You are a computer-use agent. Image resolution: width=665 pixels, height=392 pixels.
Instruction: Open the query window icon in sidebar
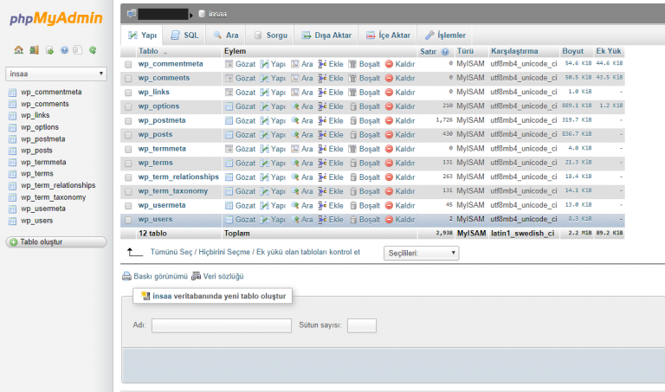coord(49,50)
